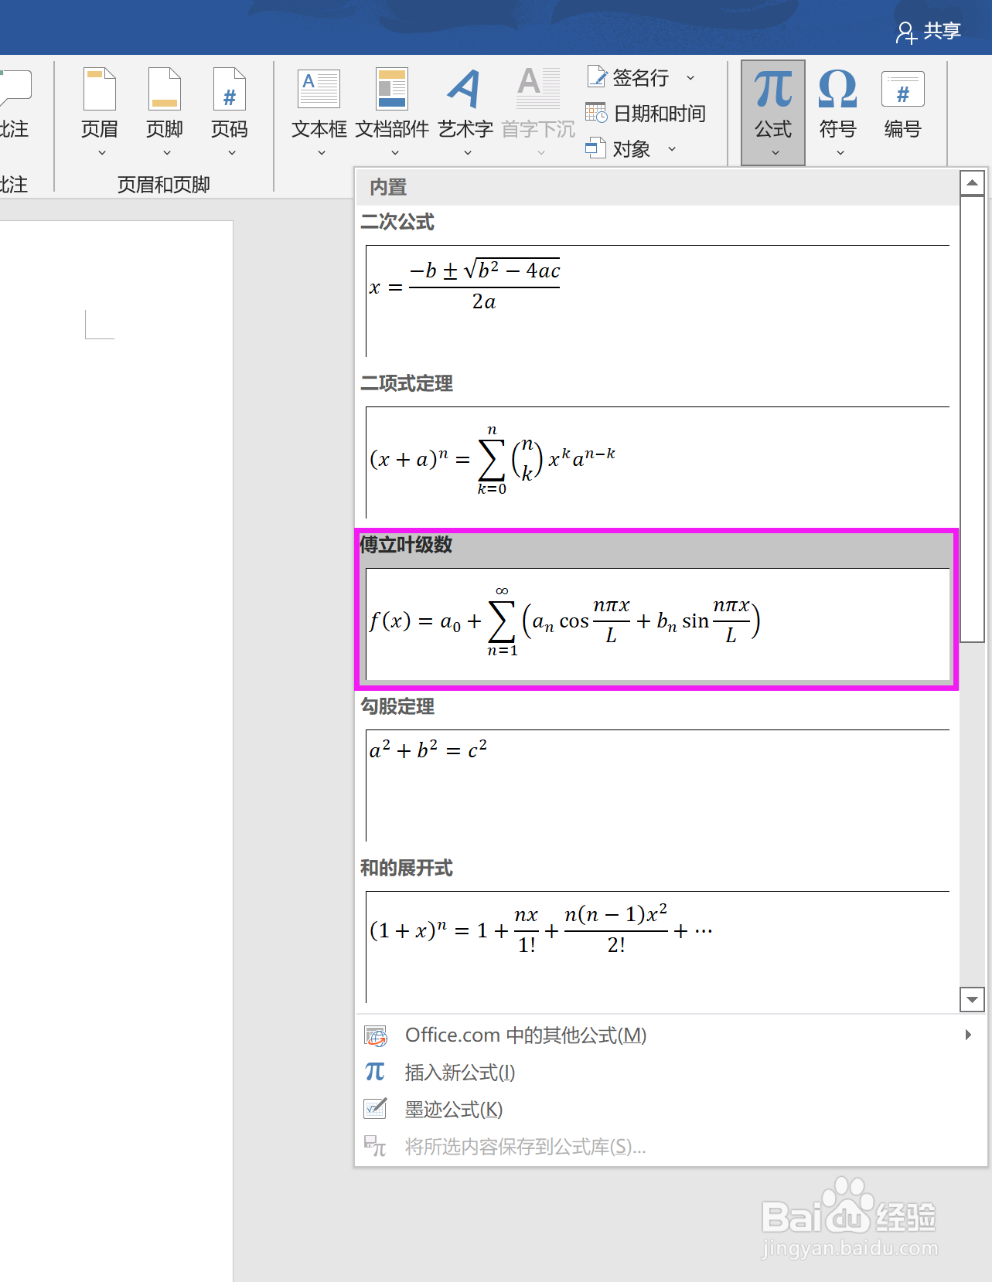Screen dimensions: 992x1282
Task: Click the Ink Equation pen icon
Action: 376,1109
